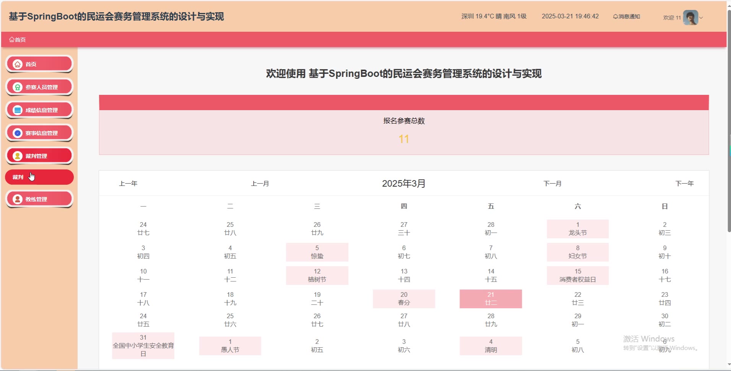
Task: Select calendar date 24 廿七
Action: [x=143, y=229]
